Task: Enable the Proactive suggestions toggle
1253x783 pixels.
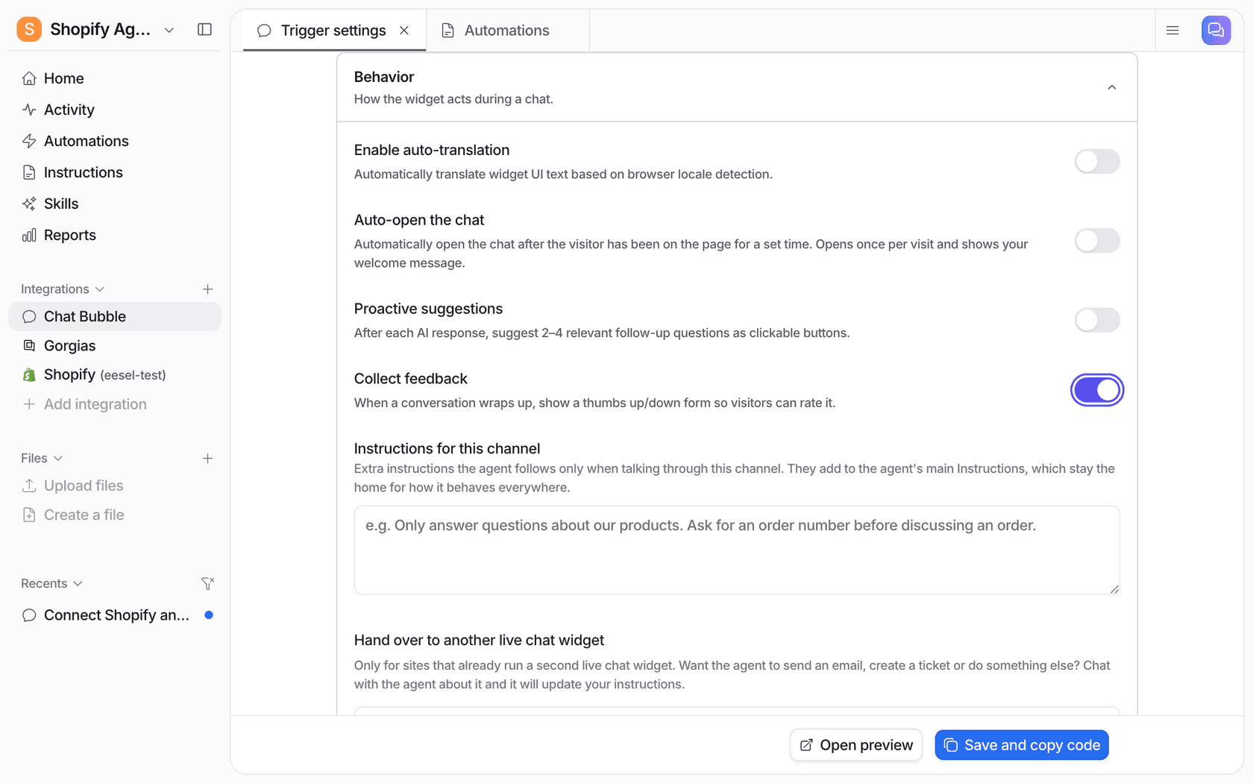Action: (x=1097, y=320)
